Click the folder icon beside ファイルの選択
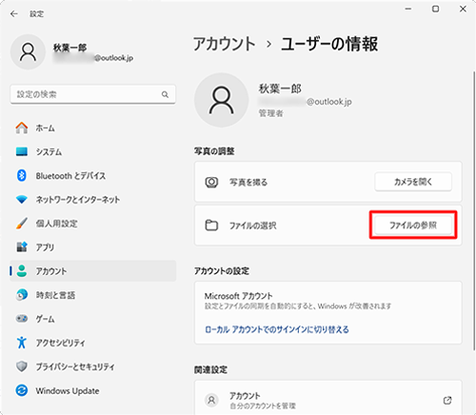Screen dimensions: 476x415 coord(211,226)
